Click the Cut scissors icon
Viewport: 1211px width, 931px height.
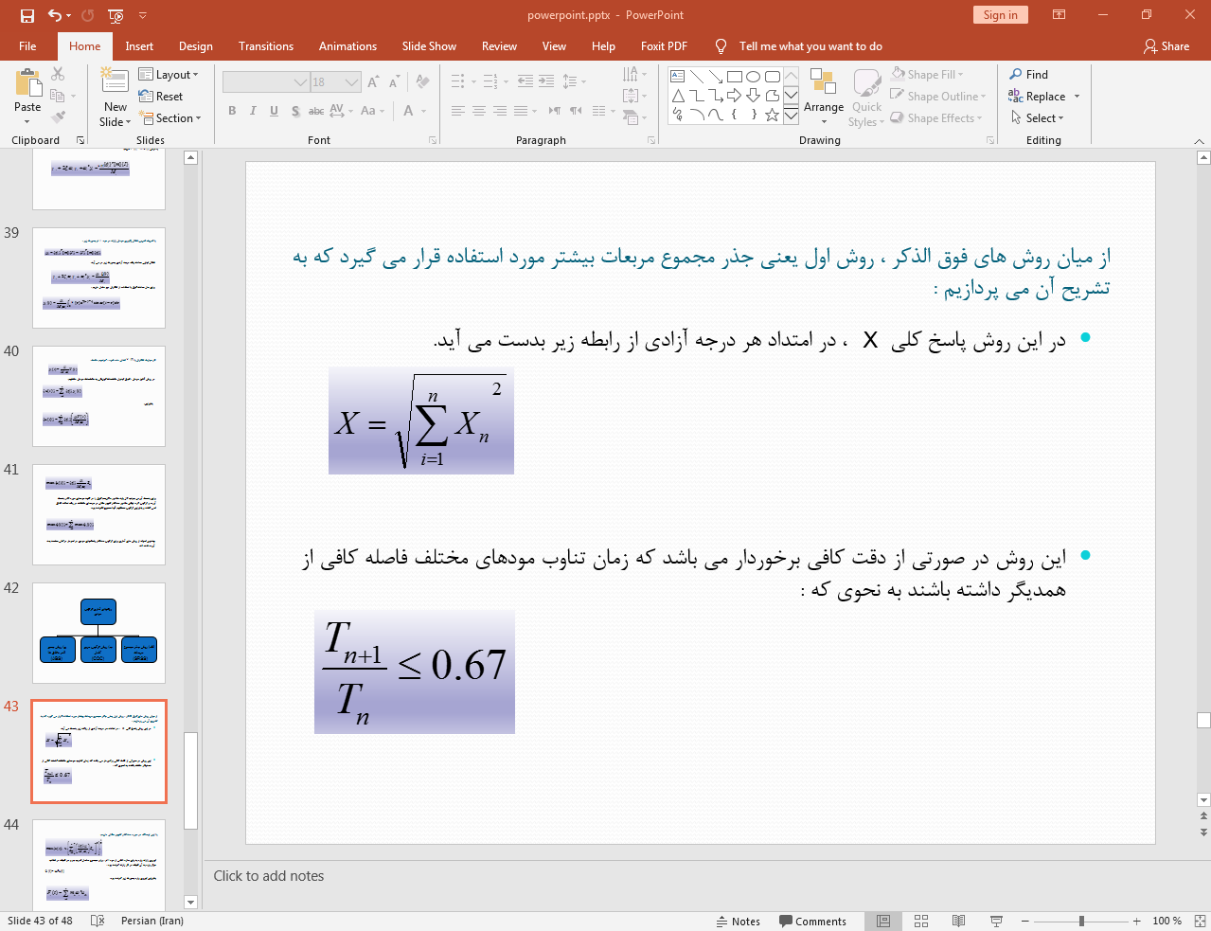pyautogui.click(x=58, y=74)
